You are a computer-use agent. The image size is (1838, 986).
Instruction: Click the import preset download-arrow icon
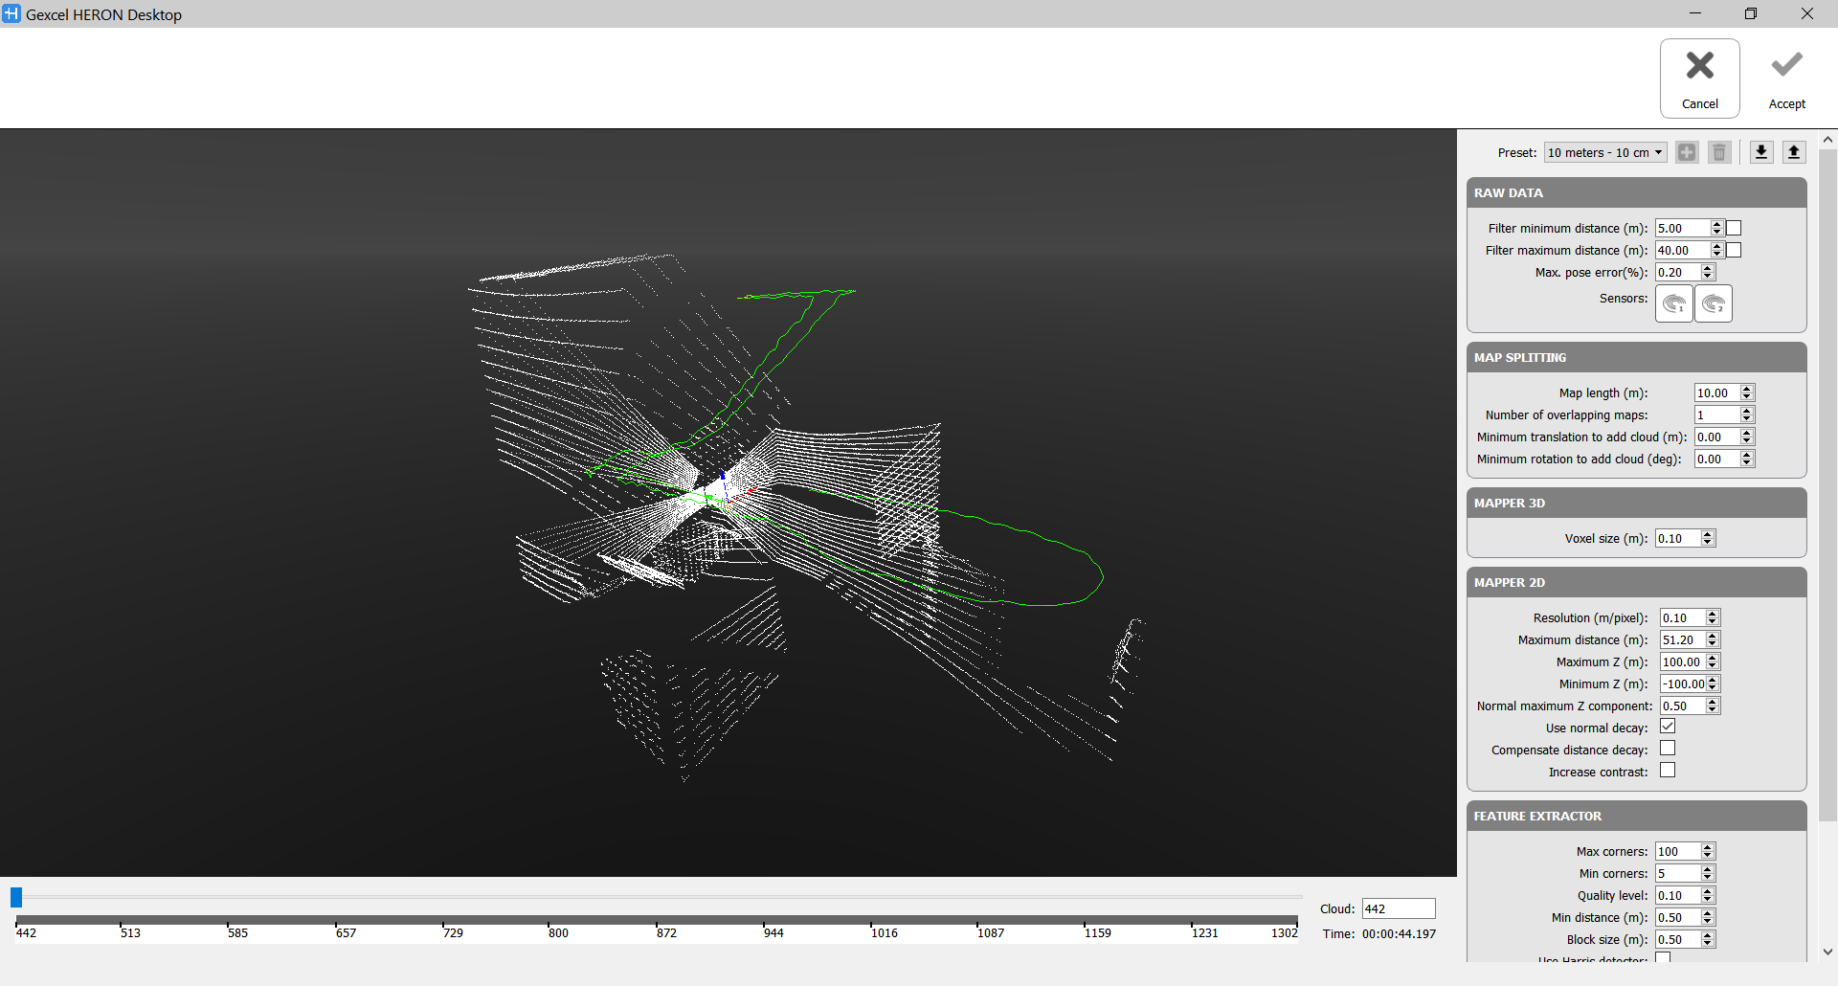1760,152
